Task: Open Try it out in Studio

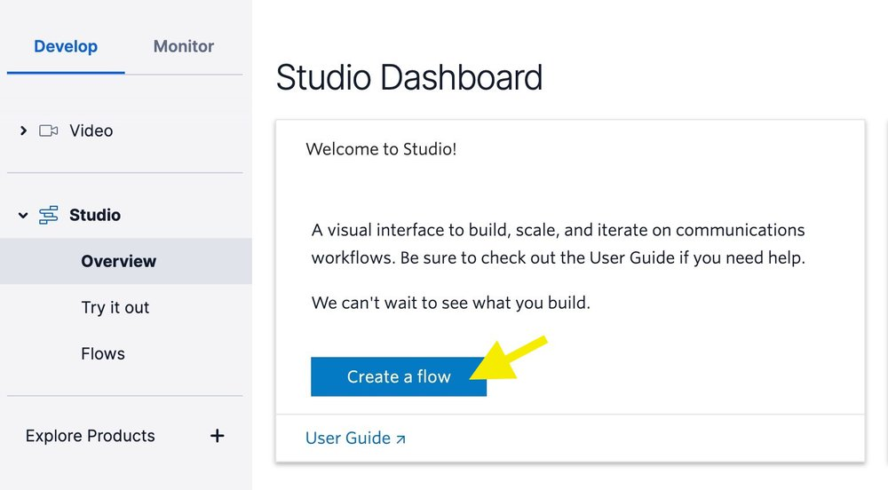Action: click(x=115, y=307)
